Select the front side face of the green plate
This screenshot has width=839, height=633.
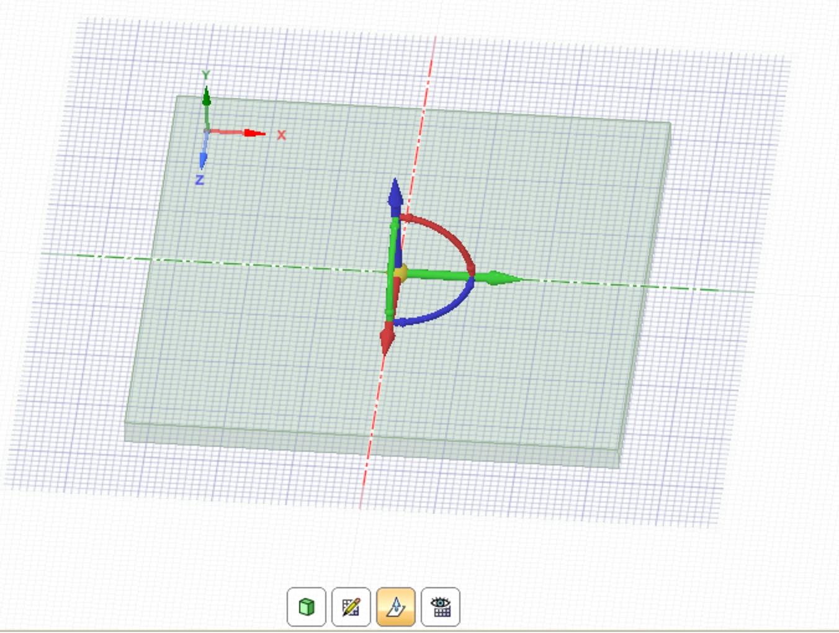(372, 446)
